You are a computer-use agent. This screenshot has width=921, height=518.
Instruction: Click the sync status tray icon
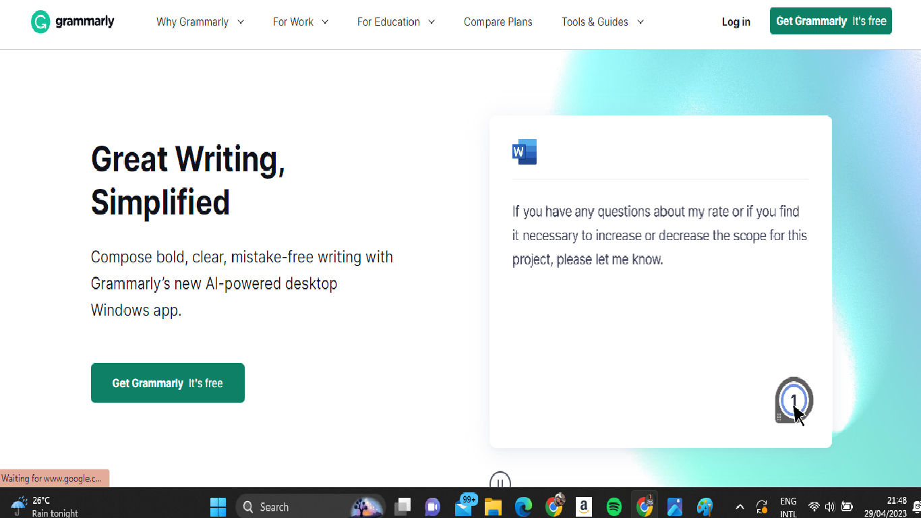point(762,507)
